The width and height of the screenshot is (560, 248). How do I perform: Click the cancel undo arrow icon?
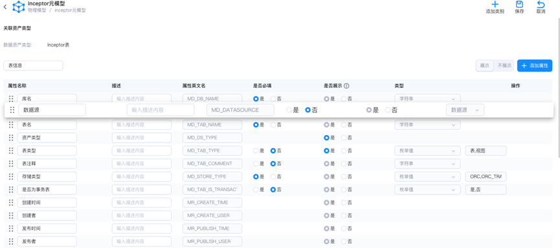click(x=541, y=5)
